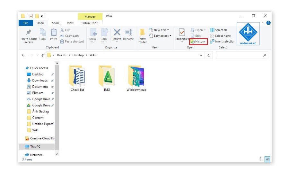
Task: Click This PC in address breadcrumb
Action: tap(61, 55)
